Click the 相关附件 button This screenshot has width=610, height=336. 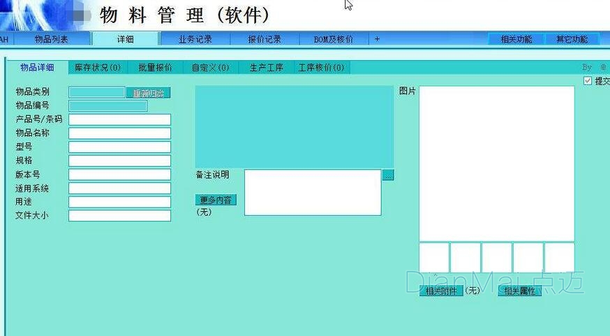pos(441,291)
